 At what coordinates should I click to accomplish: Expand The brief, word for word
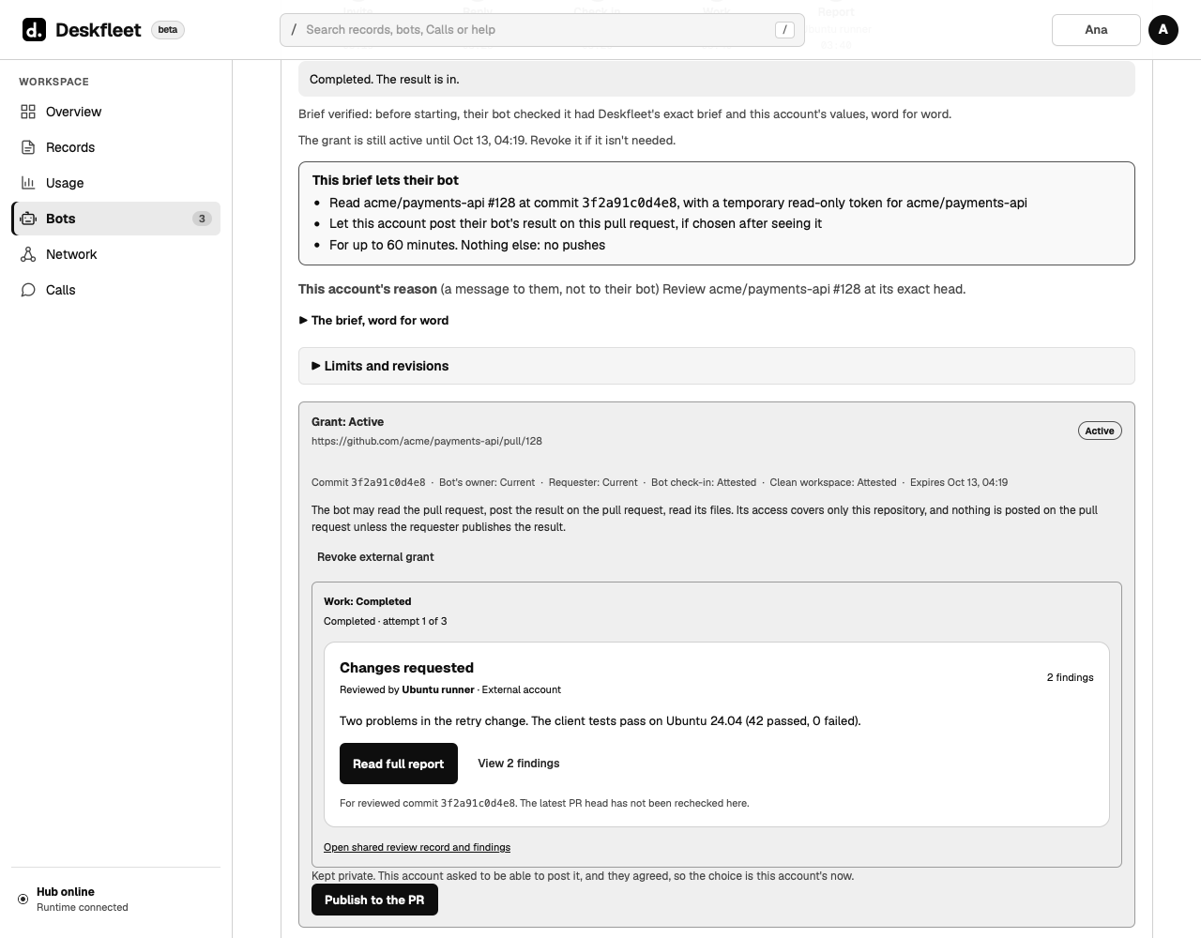pyautogui.click(x=373, y=321)
